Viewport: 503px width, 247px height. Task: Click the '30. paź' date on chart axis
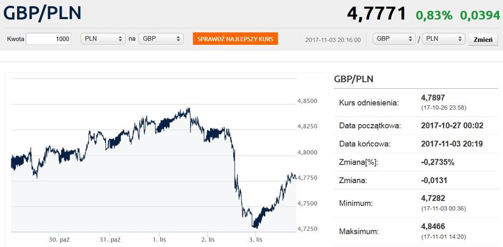(x=59, y=240)
